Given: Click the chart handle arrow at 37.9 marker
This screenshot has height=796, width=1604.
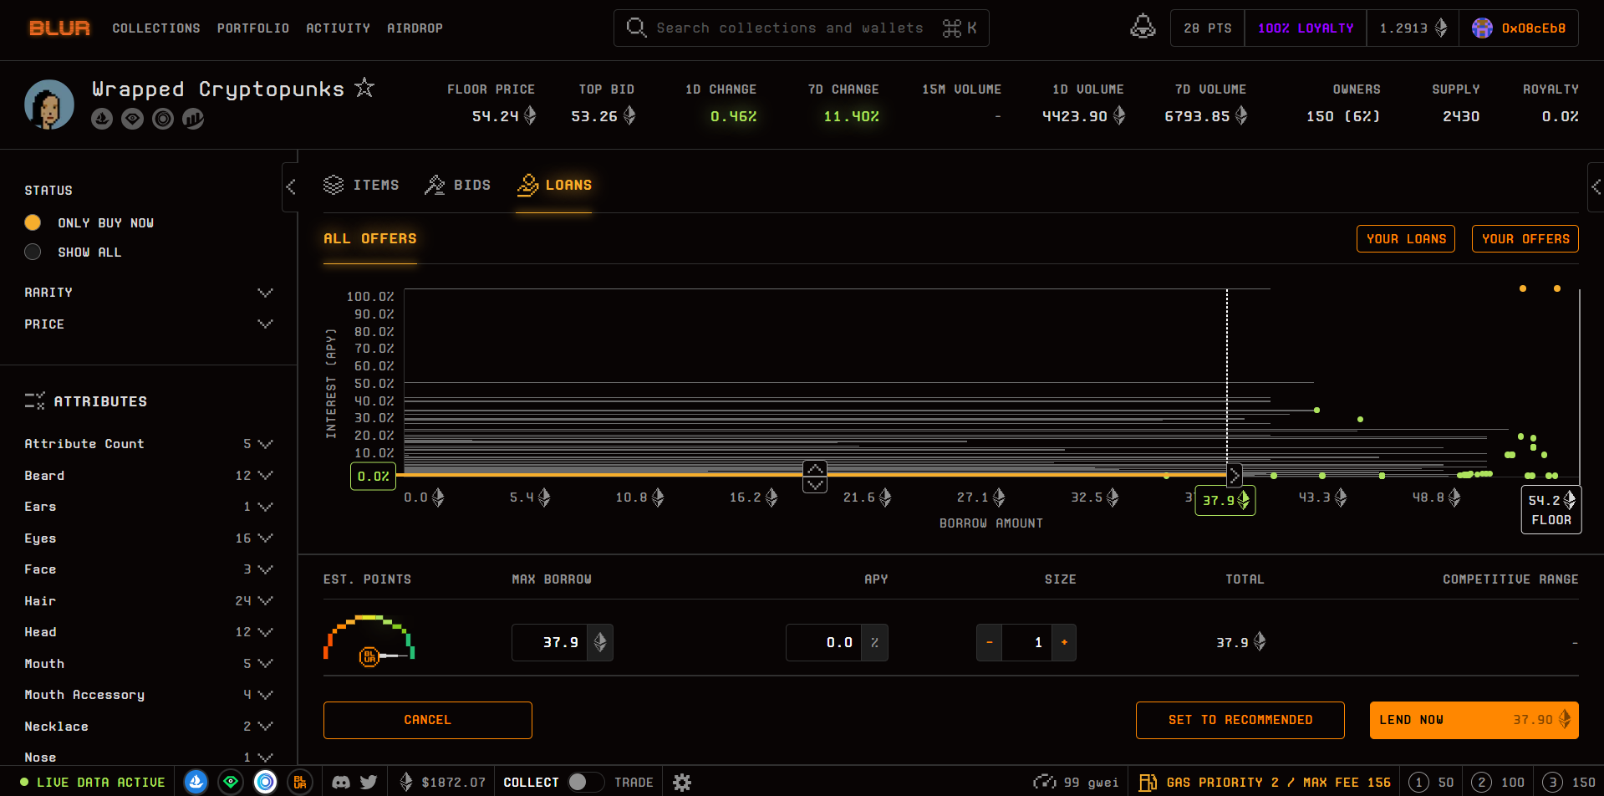Looking at the screenshot, I should (1234, 476).
